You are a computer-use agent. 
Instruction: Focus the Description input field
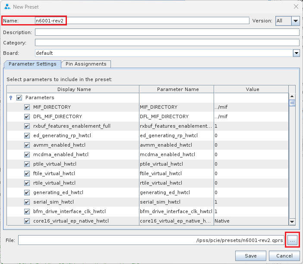(x=167, y=32)
